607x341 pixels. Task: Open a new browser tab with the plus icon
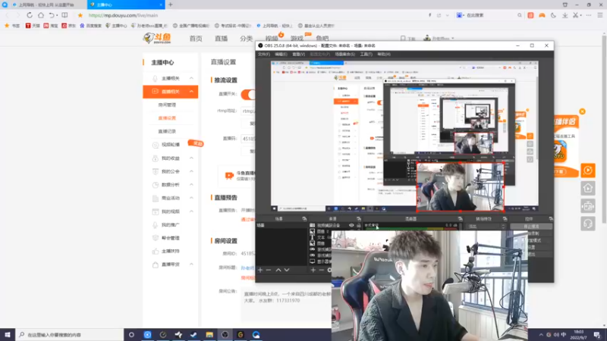coord(170,5)
